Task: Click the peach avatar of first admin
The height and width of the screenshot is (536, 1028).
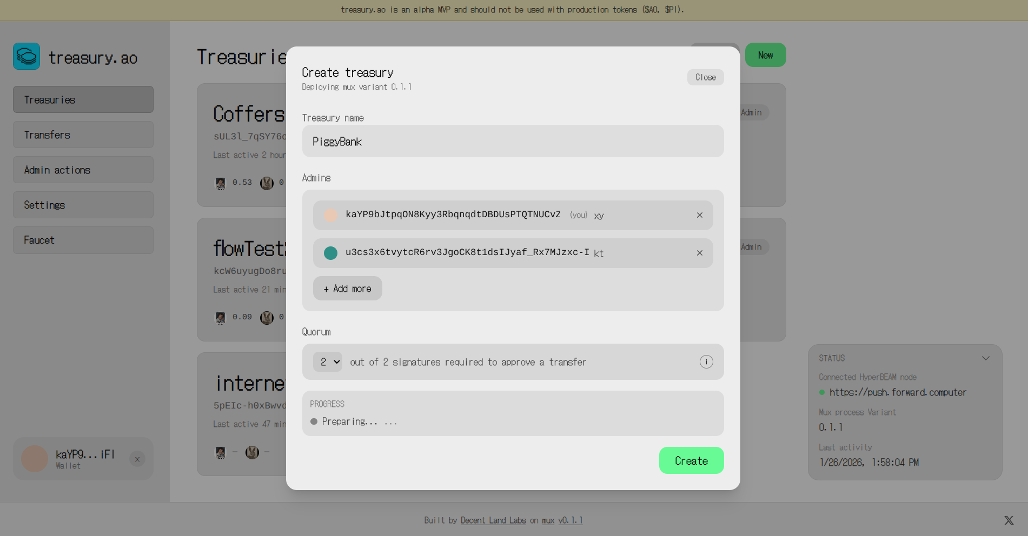Action: point(330,215)
